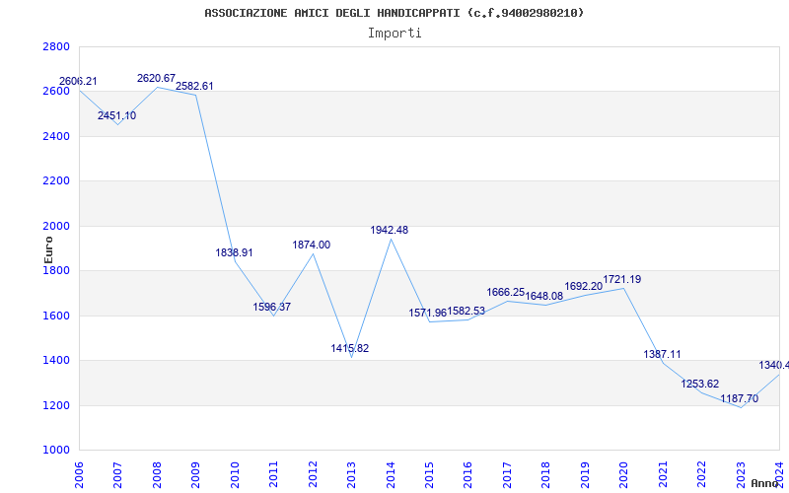
Task: Click x-axis year 2017
Action: 507,474
